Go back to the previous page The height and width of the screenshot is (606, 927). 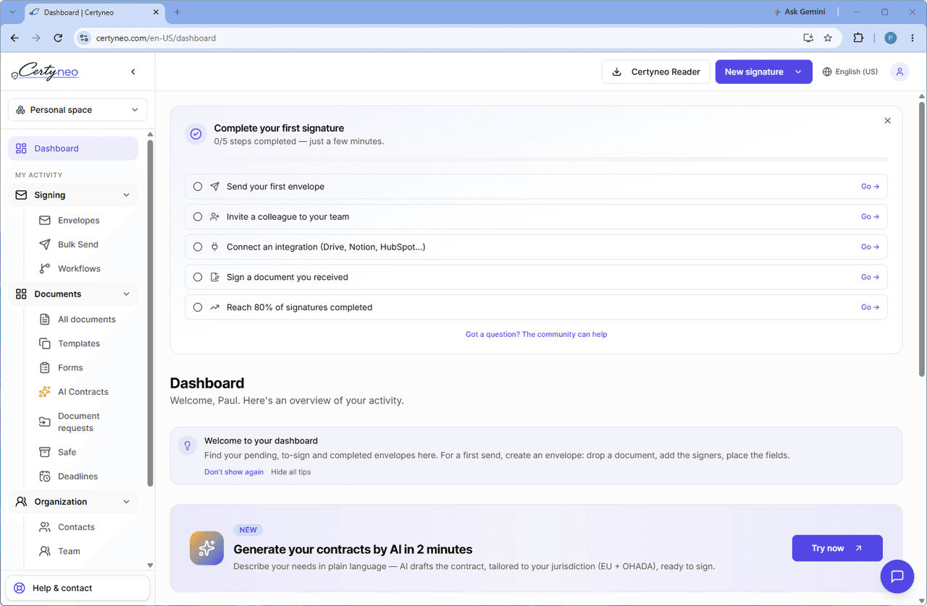point(14,38)
